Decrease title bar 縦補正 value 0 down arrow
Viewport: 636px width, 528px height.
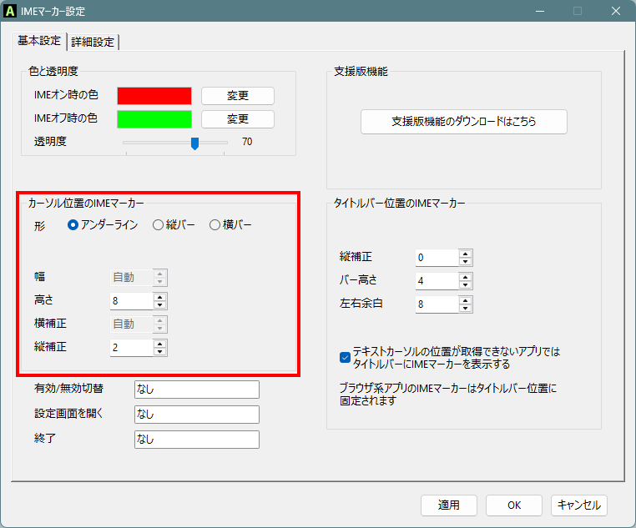466,262
